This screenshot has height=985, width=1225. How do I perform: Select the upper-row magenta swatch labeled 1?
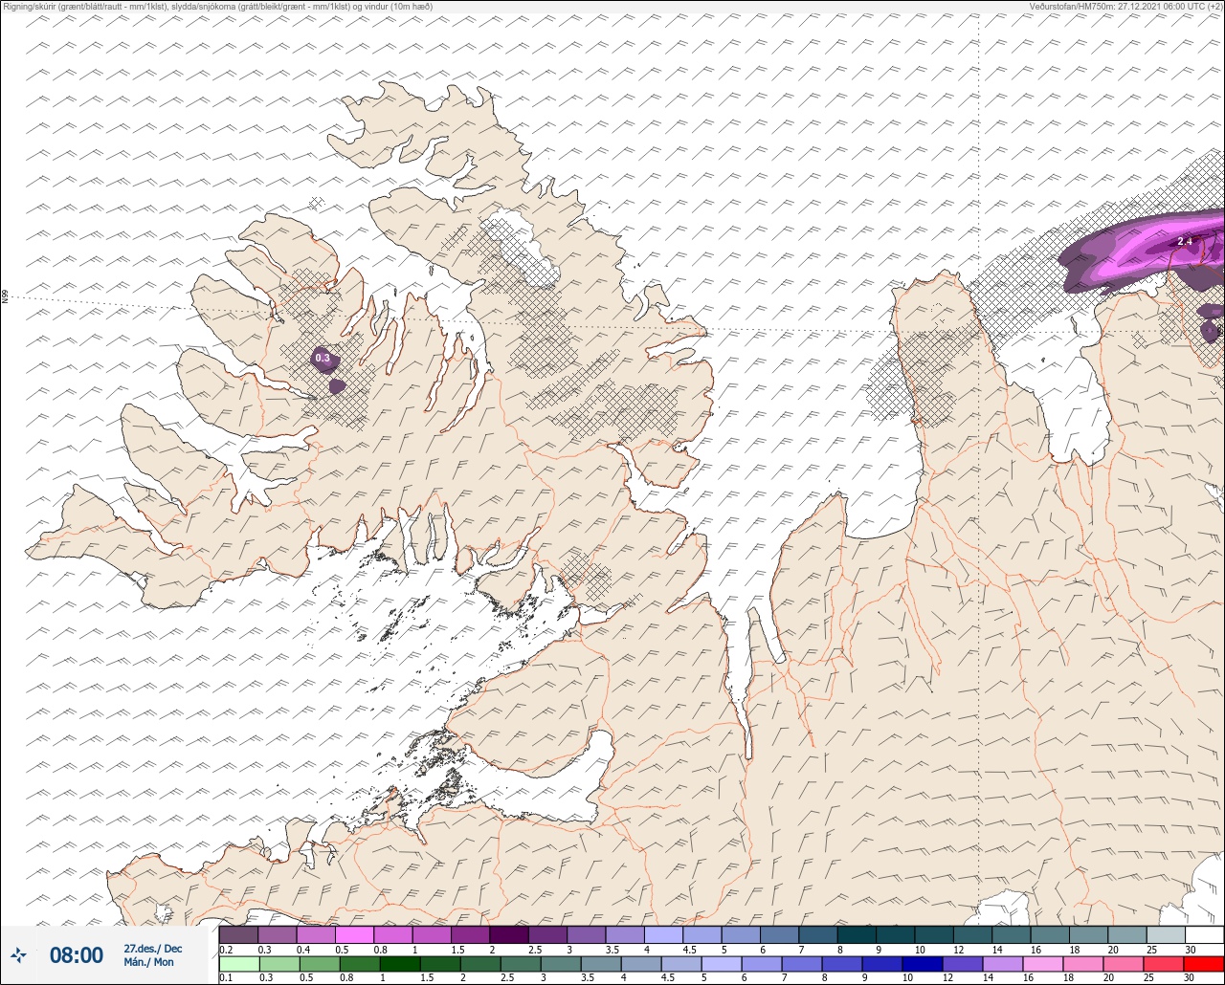432,934
